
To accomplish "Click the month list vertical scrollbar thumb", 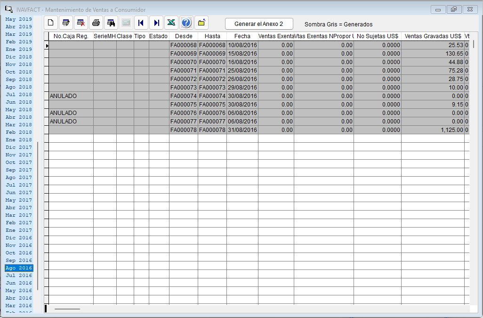I will tap(38, 216).
